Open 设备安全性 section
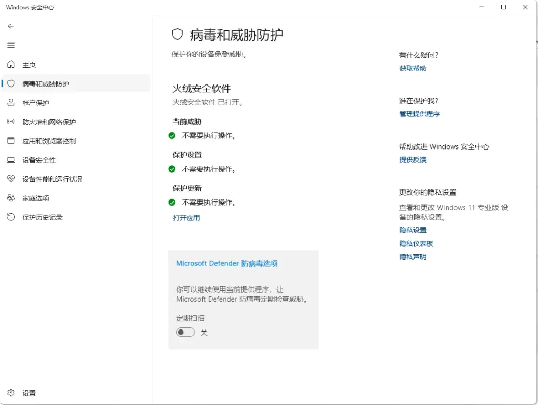 pyautogui.click(x=76, y=160)
